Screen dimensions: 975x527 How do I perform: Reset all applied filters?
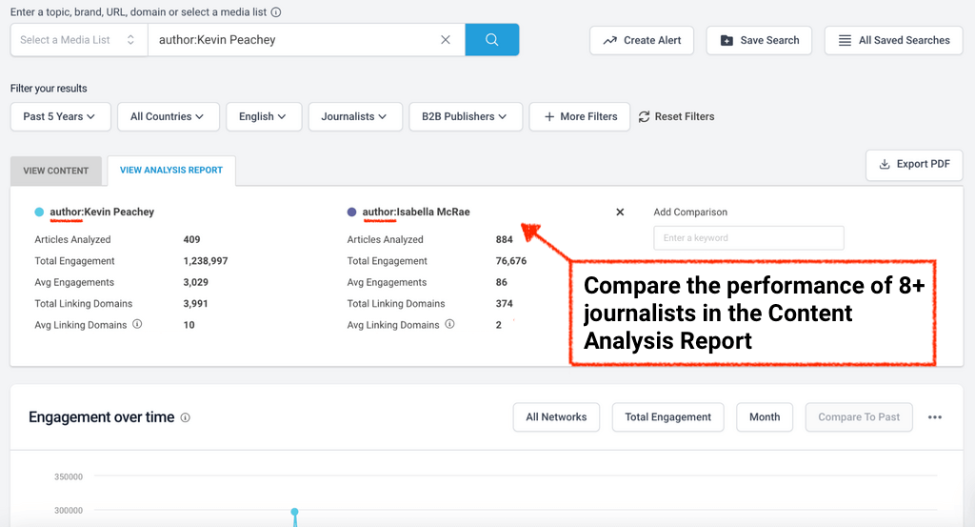[x=676, y=116]
